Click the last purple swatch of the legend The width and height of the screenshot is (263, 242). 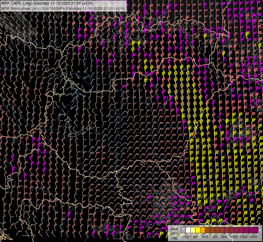(x=256, y=230)
